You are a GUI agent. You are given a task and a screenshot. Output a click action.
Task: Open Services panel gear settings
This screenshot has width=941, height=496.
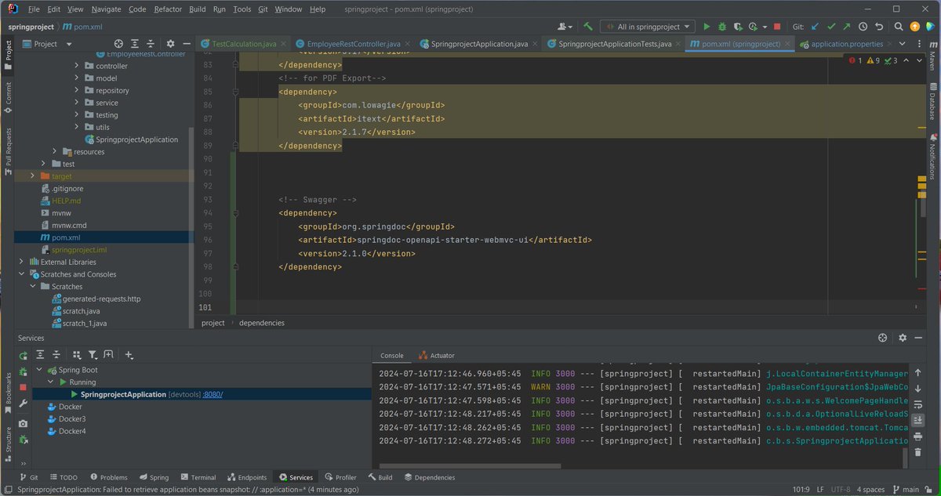pos(903,337)
